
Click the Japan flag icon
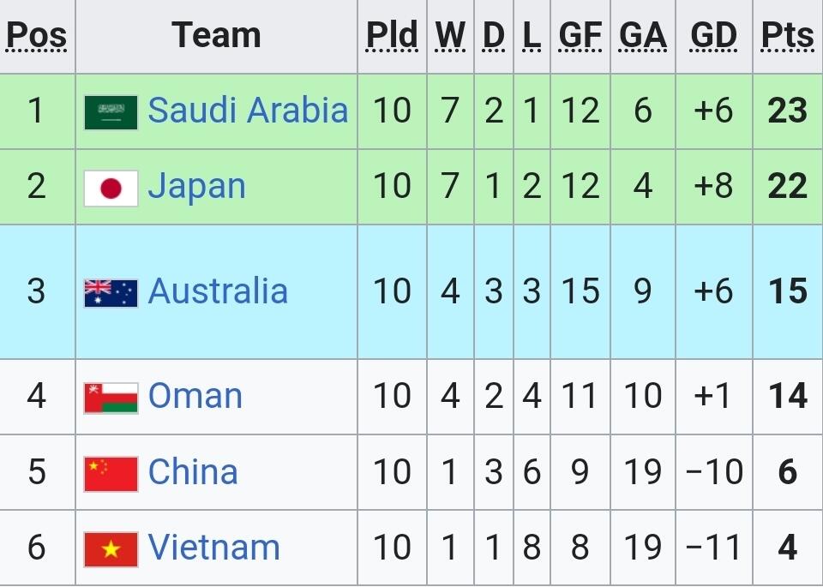pos(111,189)
